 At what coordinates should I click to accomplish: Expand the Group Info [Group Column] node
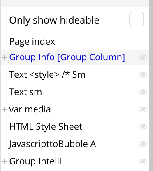[5, 57]
